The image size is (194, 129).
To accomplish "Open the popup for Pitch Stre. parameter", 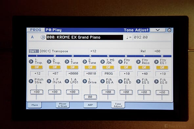I will click(31, 81).
